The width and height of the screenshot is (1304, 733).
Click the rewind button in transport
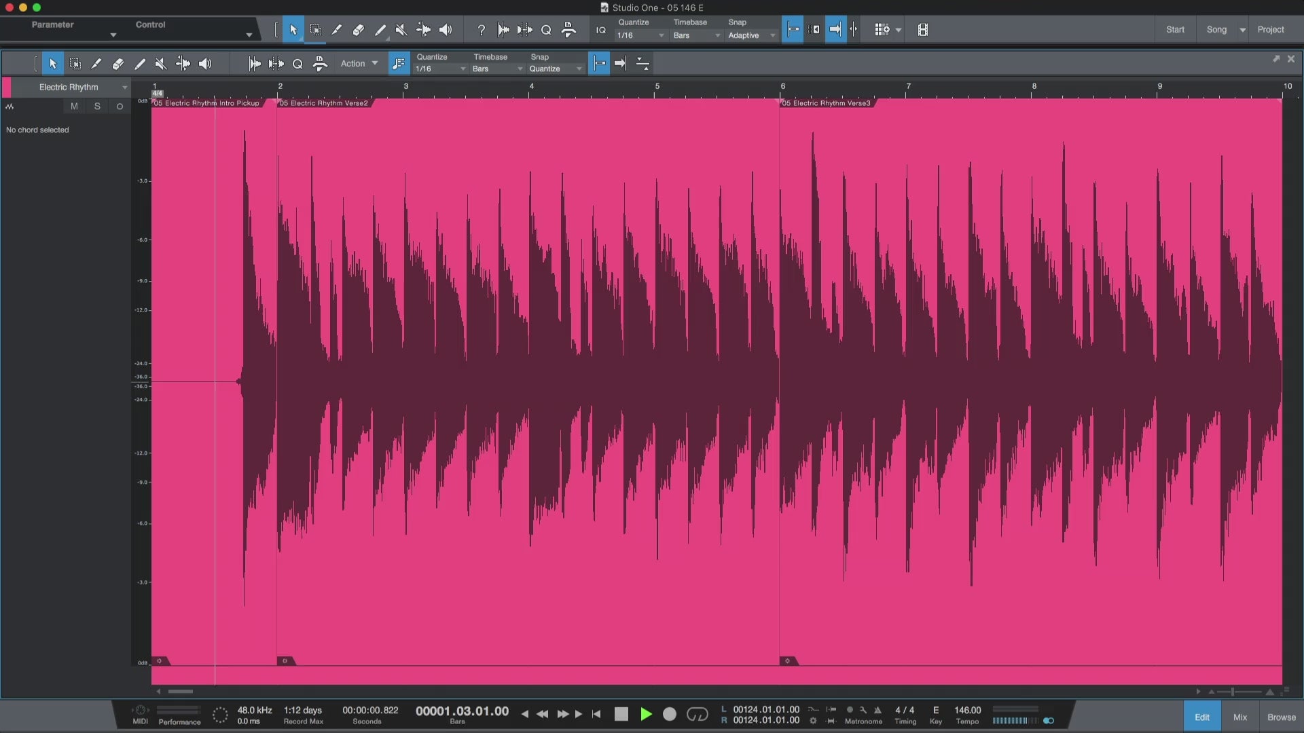(542, 714)
